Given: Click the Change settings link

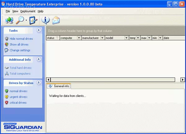Looking at the screenshot, I should pyautogui.click(x=20, y=50).
